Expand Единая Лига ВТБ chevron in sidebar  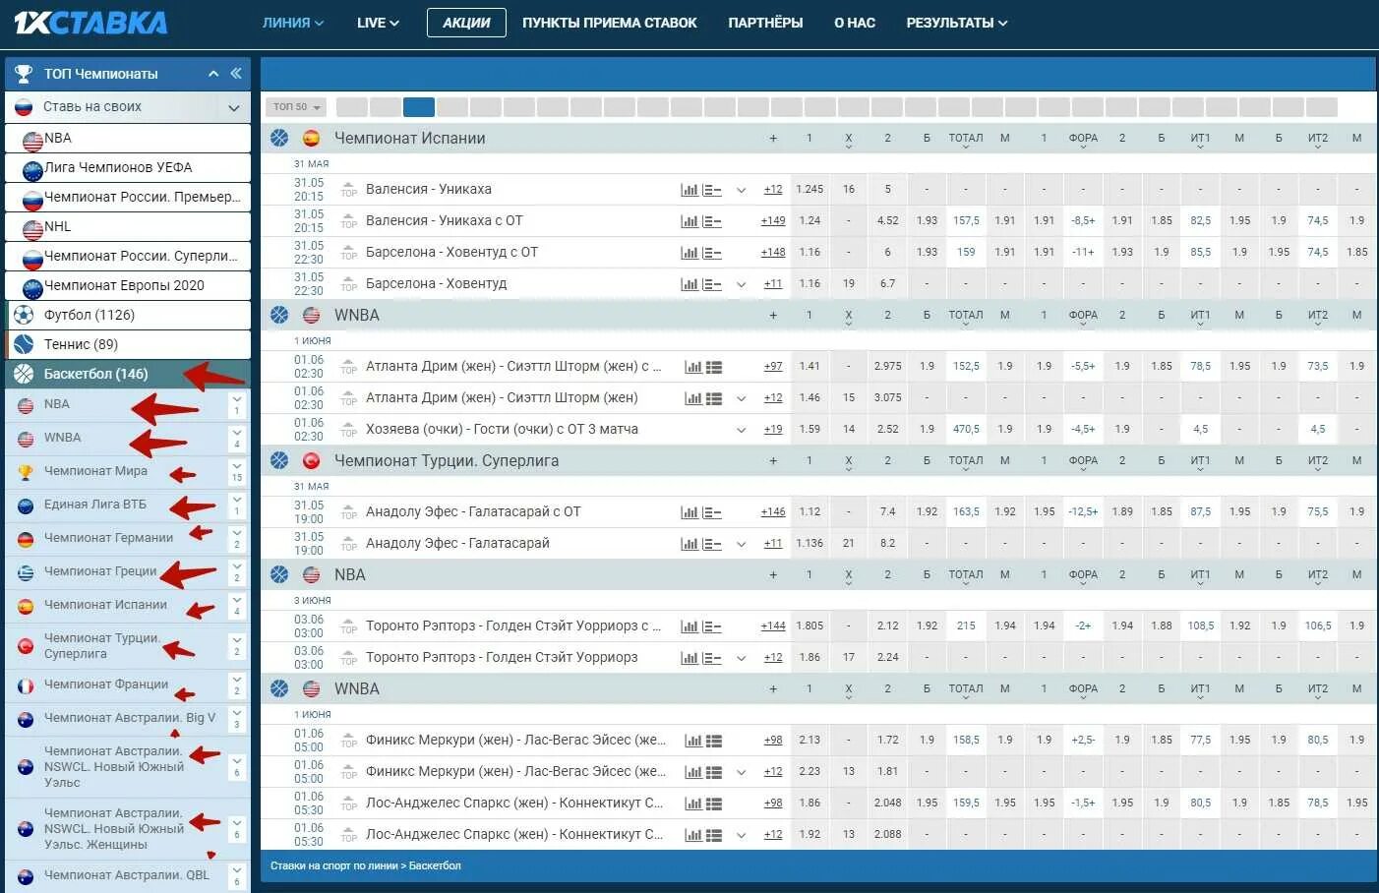click(236, 505)
